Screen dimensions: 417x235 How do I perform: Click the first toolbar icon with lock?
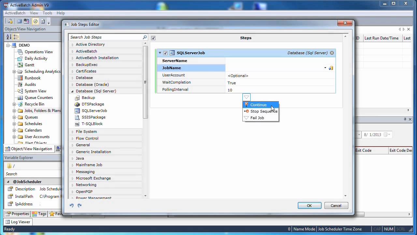tap(10, 21)
